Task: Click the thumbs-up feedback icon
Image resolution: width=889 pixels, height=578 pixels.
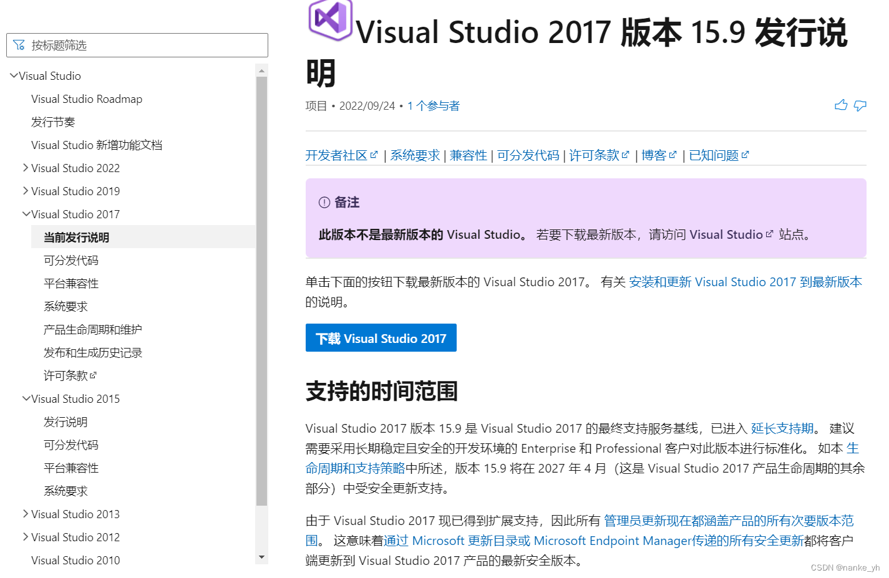Action: click(x=841, y=105)
